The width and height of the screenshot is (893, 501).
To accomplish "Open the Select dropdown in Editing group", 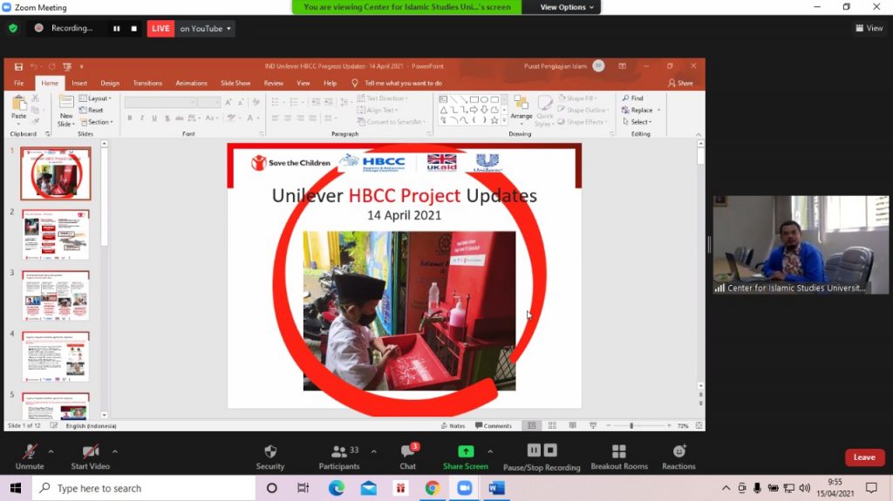I will click(x=637, y=122).
